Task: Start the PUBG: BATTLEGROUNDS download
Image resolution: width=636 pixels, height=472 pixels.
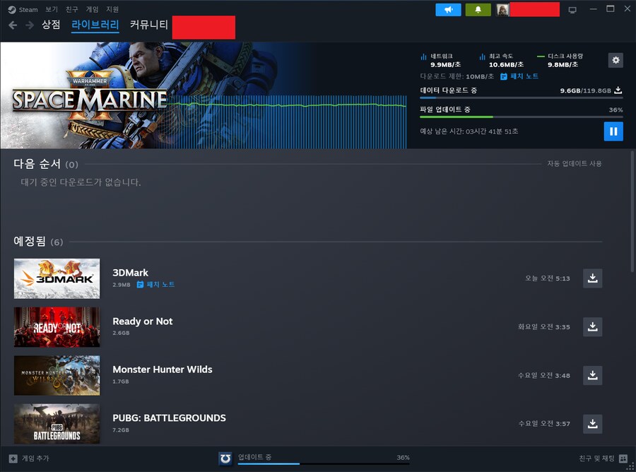Action: (593, 424)
